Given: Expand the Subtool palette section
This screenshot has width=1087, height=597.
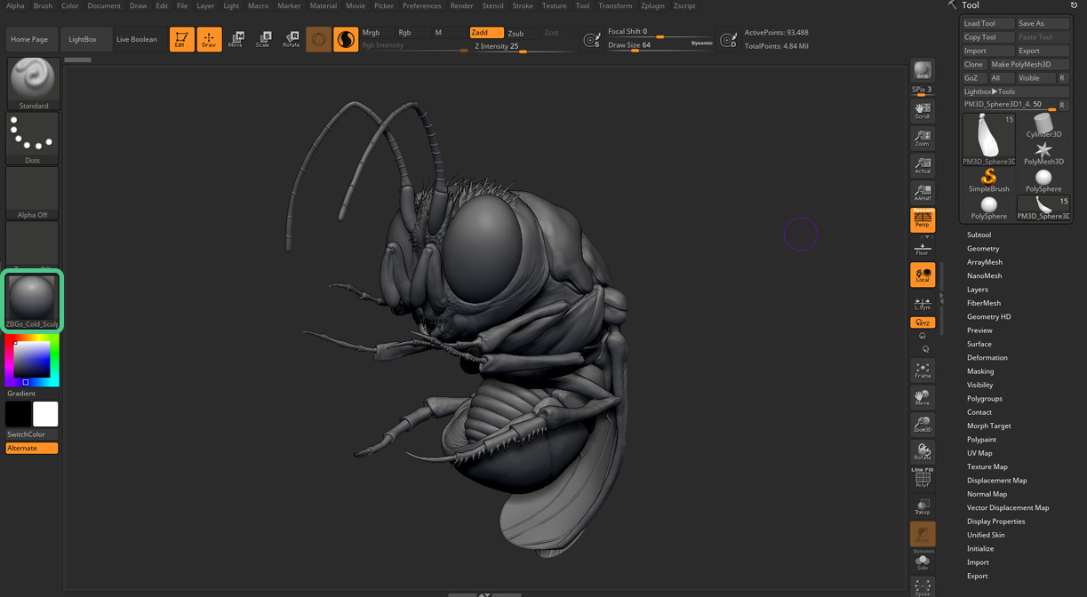Looking at the screenshot, I should coord(979,235).
